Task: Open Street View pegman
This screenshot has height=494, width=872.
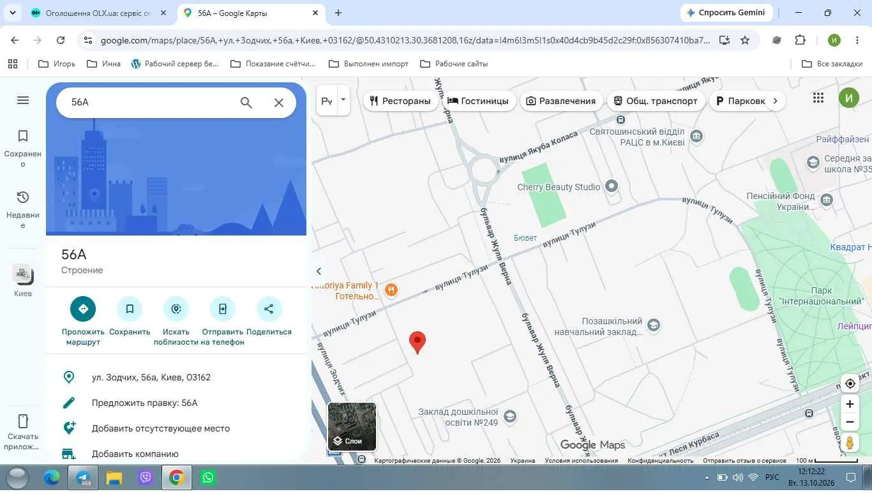Action: (850, 442)
